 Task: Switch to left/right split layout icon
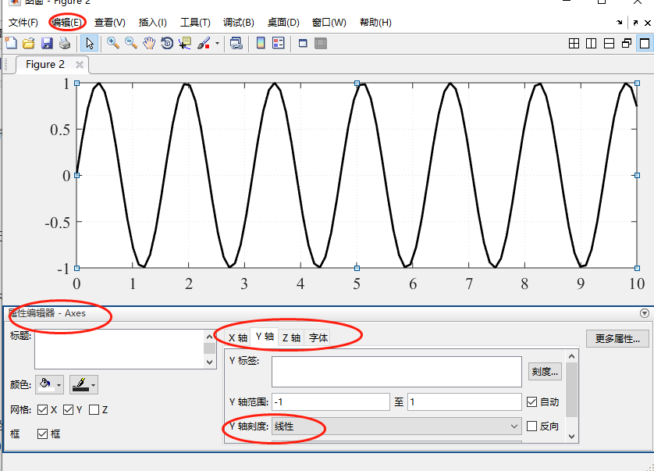click(591, 43)
